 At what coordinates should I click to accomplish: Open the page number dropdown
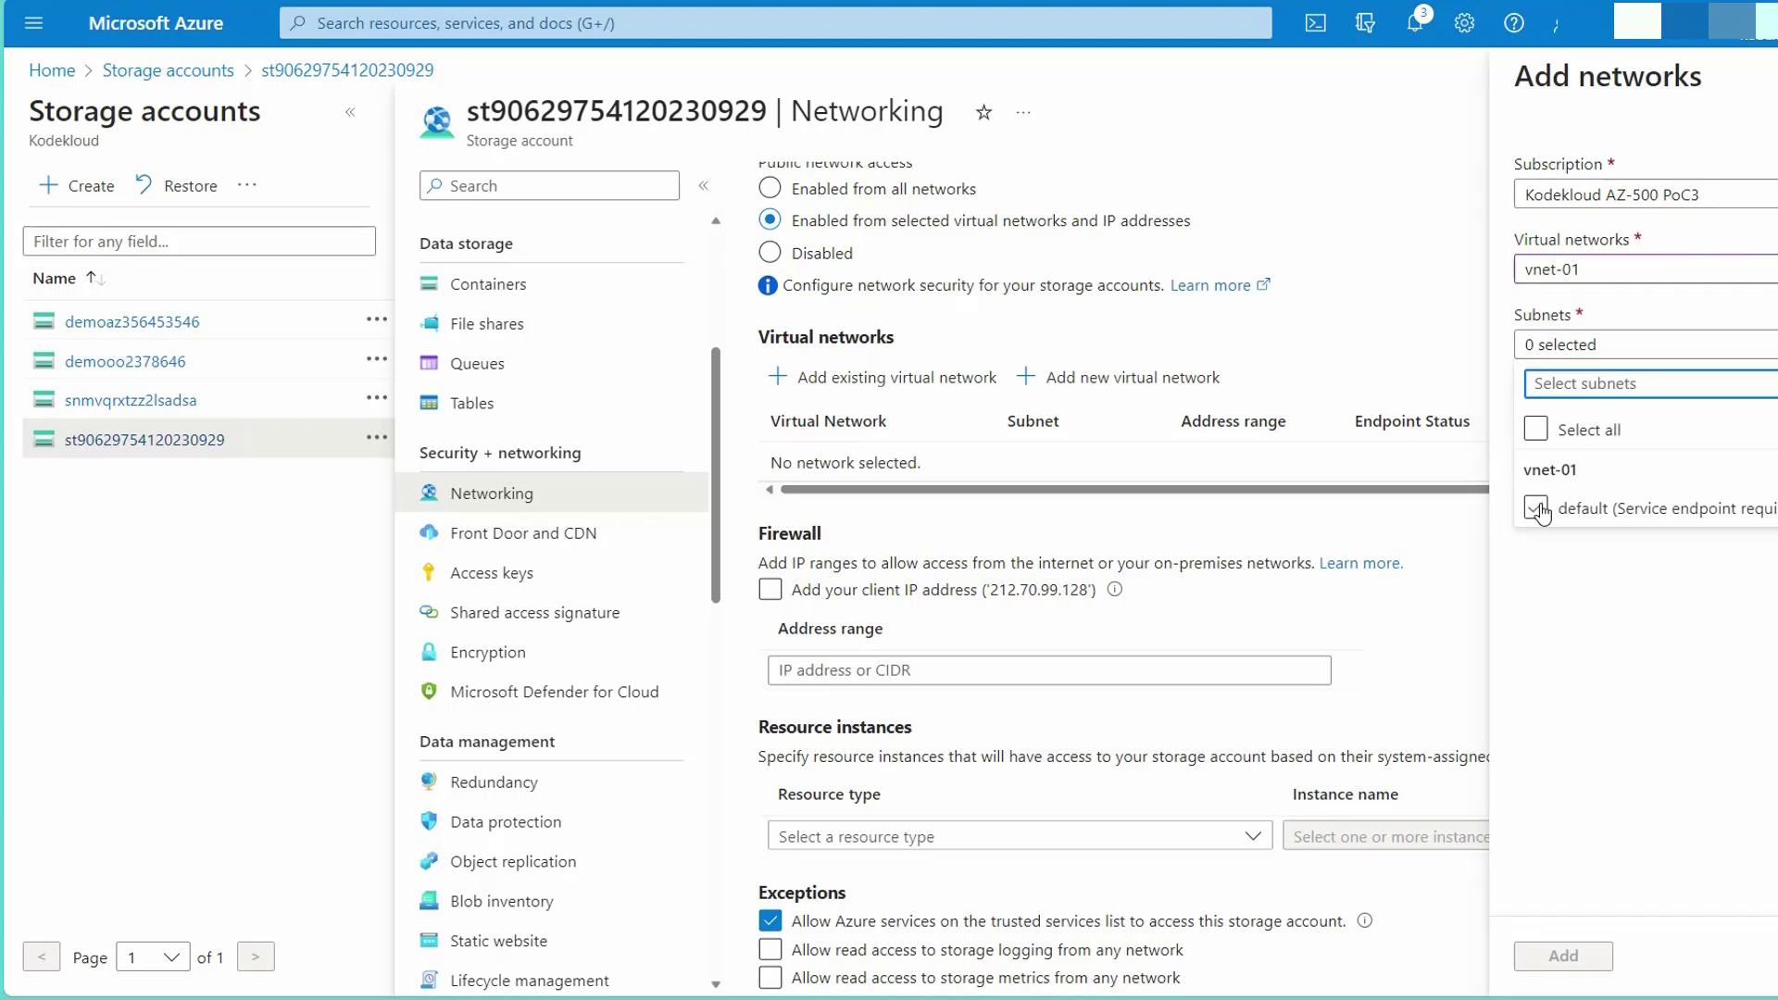(x=153, y=957)
